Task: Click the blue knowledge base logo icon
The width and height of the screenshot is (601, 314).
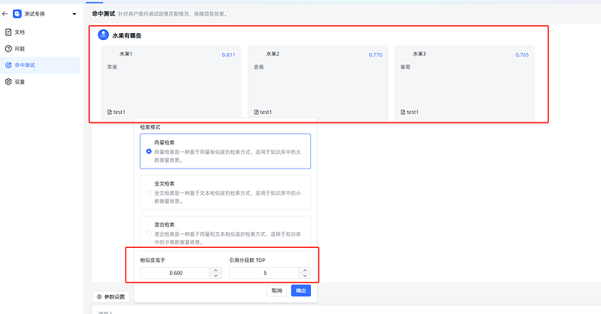Action: pos(17,14)
